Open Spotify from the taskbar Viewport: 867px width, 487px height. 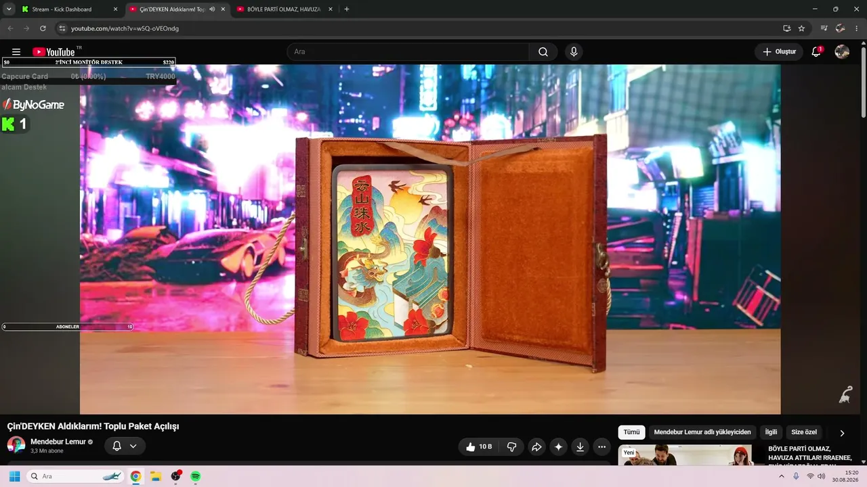click(x=196, y=476)
